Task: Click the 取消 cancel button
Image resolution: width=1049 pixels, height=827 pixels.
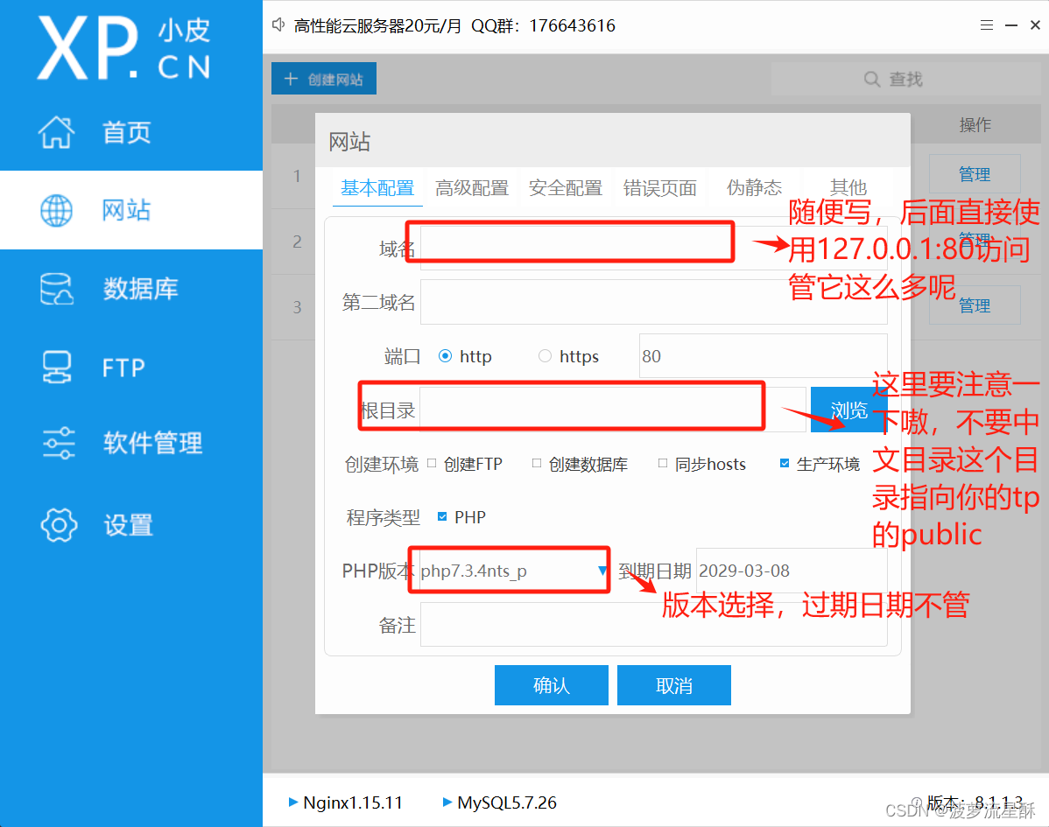Action: (x=673, y=684)
